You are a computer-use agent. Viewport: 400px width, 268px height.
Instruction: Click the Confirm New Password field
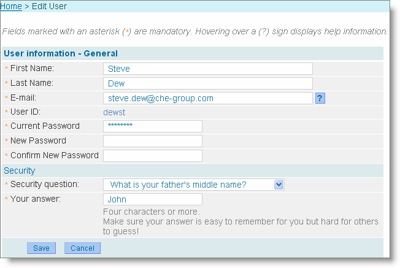[x=153, y=156]
